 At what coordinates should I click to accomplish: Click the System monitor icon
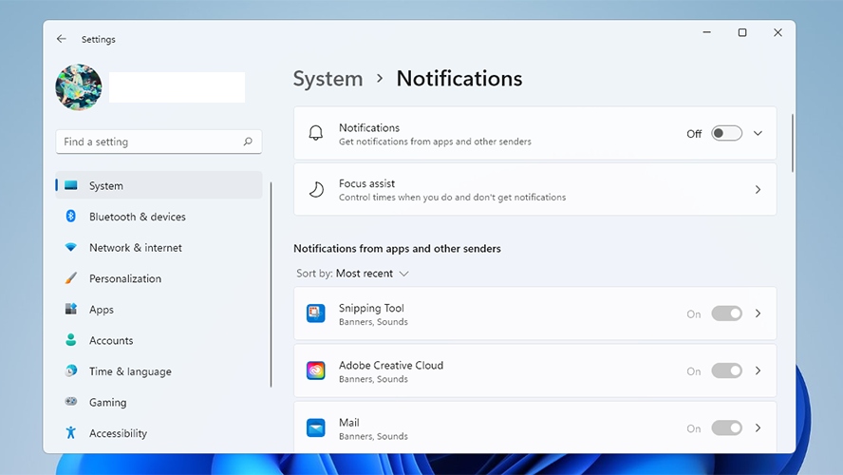(x=71, y=185)
